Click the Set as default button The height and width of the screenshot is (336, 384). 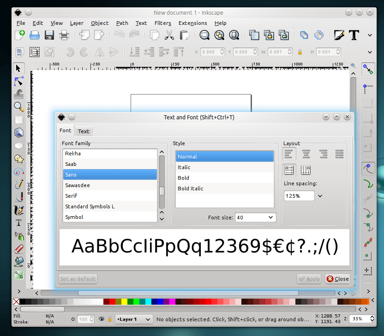[x=78, y=279]
